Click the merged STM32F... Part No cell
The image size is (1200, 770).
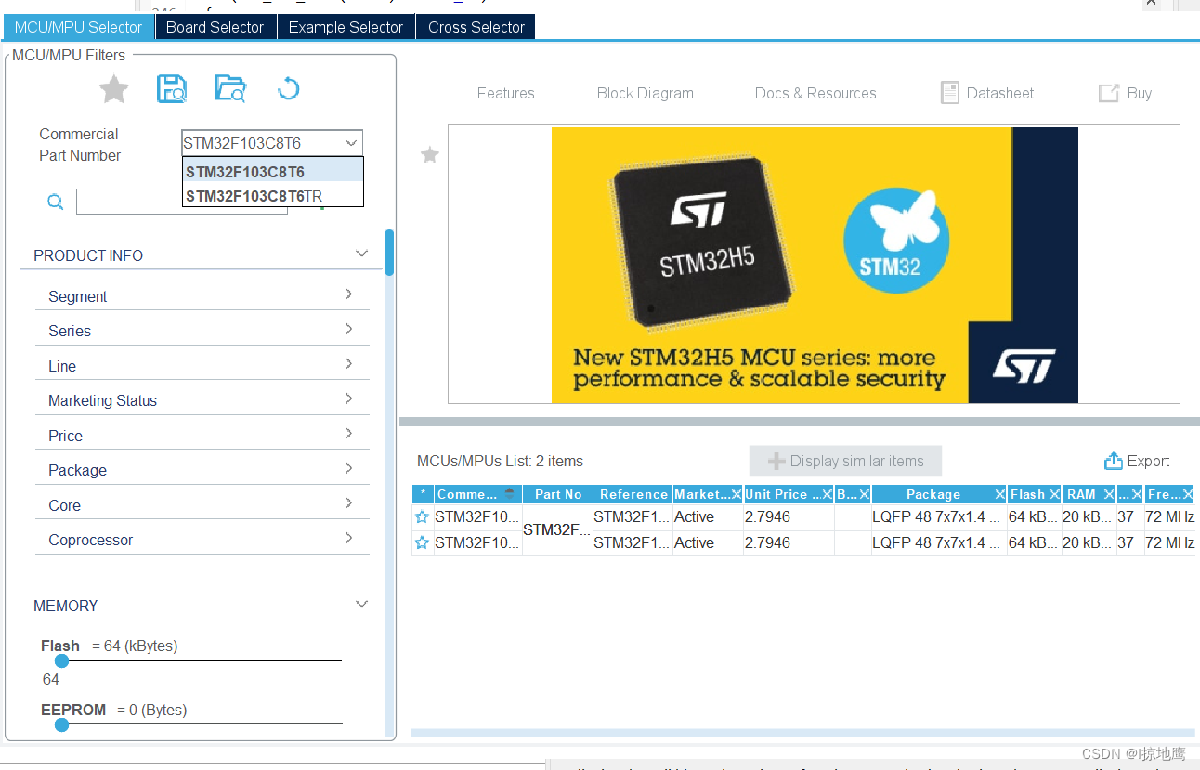[557, 530]
